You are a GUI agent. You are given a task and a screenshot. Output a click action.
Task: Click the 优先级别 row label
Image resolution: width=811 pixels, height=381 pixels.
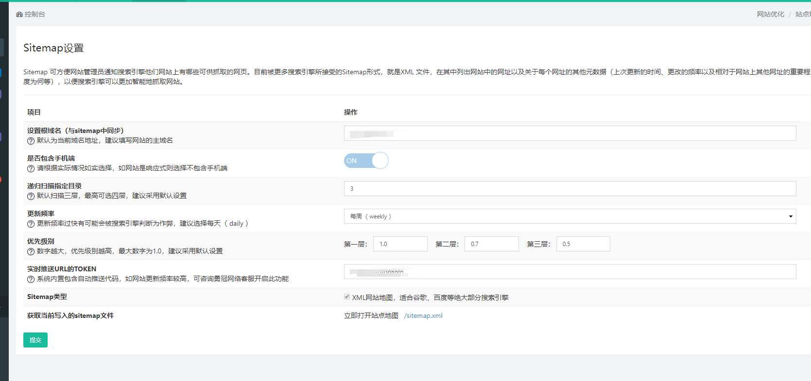coord(41,241)
